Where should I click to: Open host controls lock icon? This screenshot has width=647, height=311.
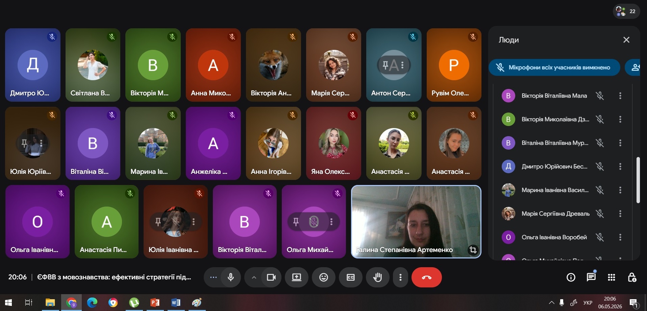[x=632, y=277]
